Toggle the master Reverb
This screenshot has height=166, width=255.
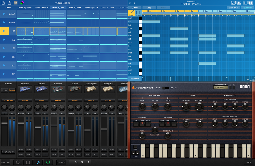pos(12,90)
